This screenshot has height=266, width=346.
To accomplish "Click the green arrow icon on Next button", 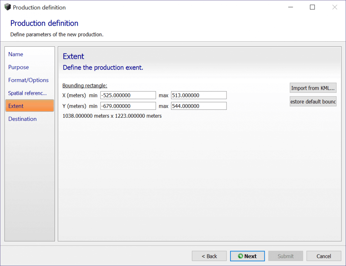I will (240, 256).
